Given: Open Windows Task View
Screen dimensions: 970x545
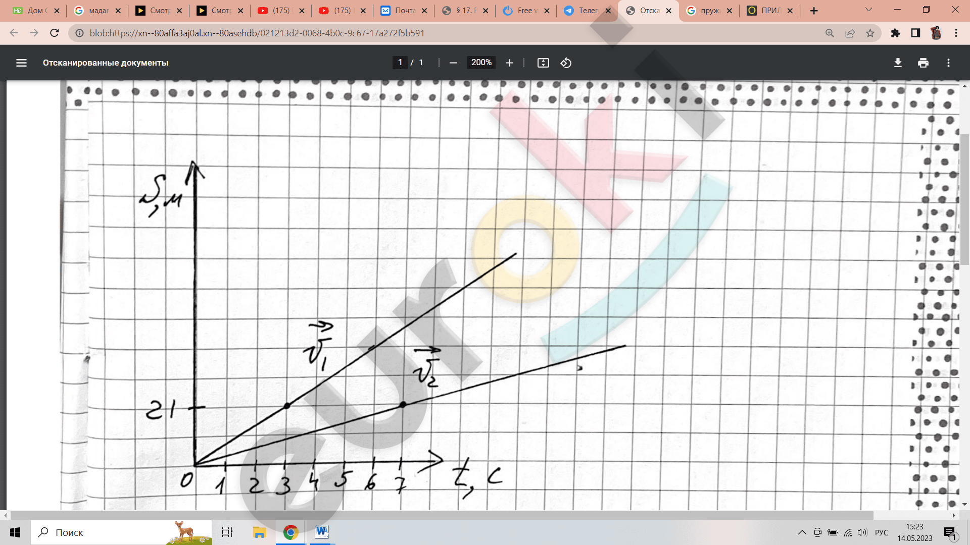Looking at the screenshot, I should [x=227, y=532].
